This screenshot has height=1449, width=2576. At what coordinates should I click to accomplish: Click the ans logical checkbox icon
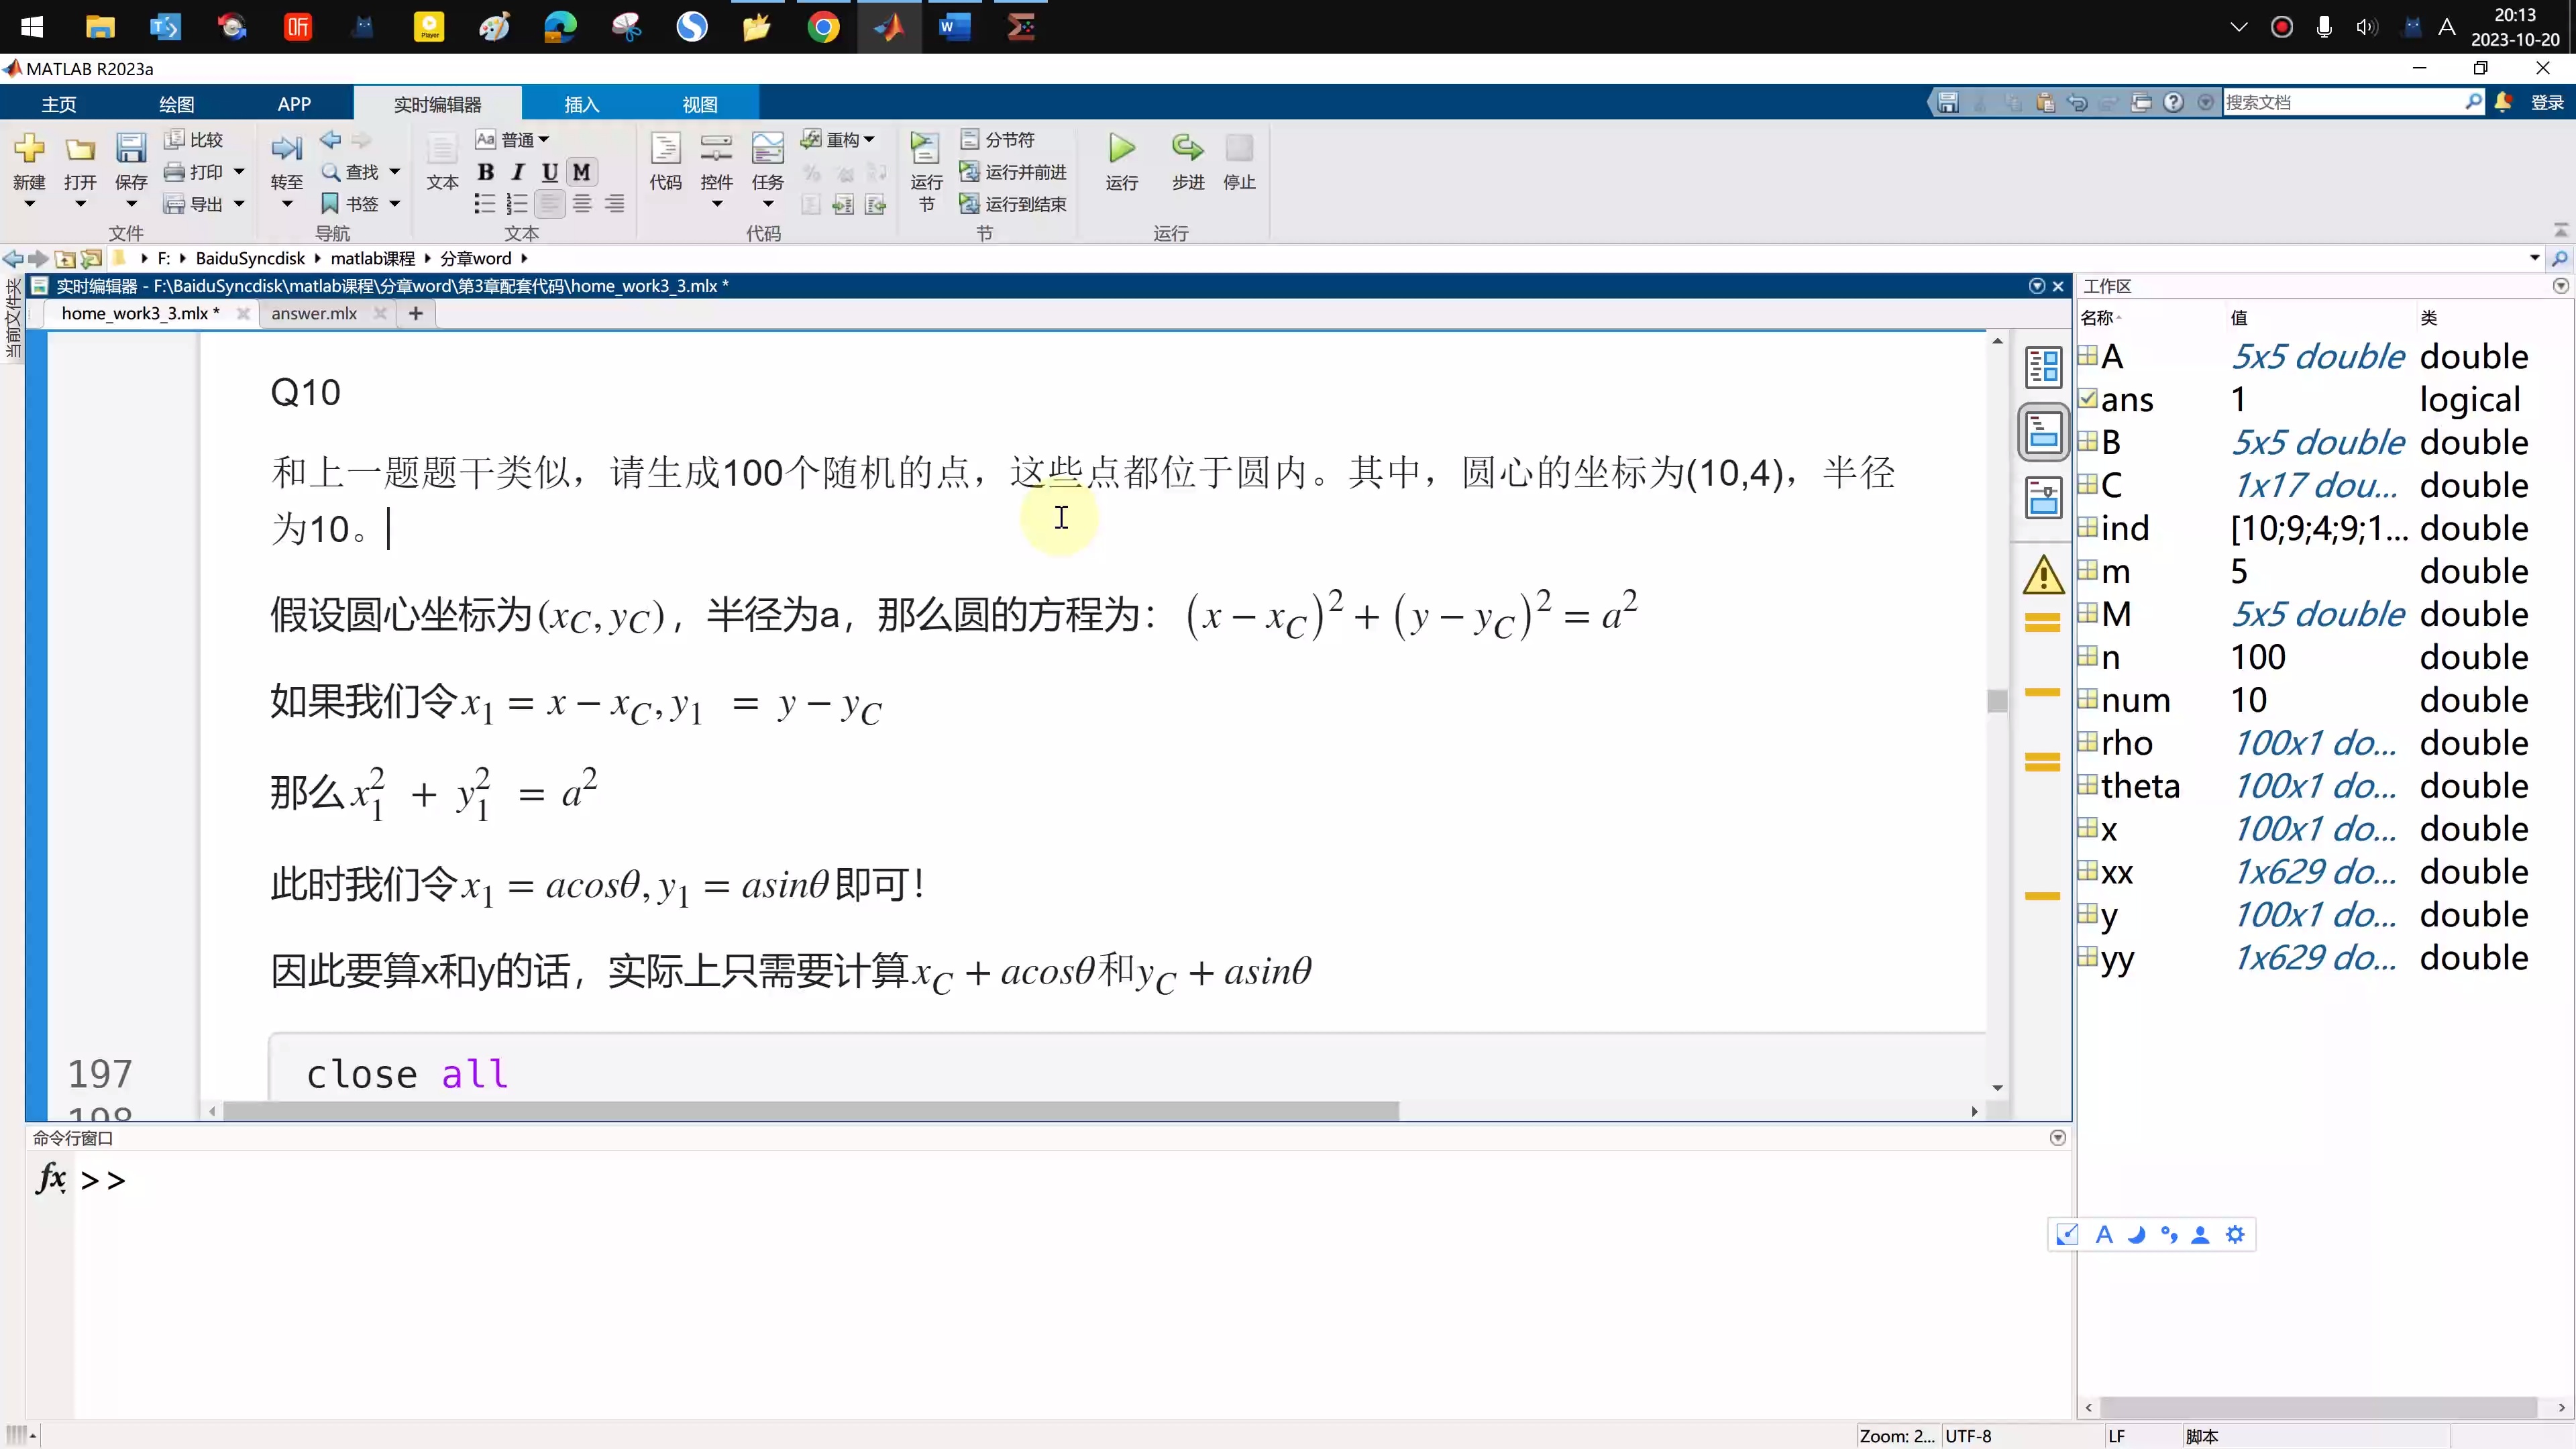pos(2087,398)
